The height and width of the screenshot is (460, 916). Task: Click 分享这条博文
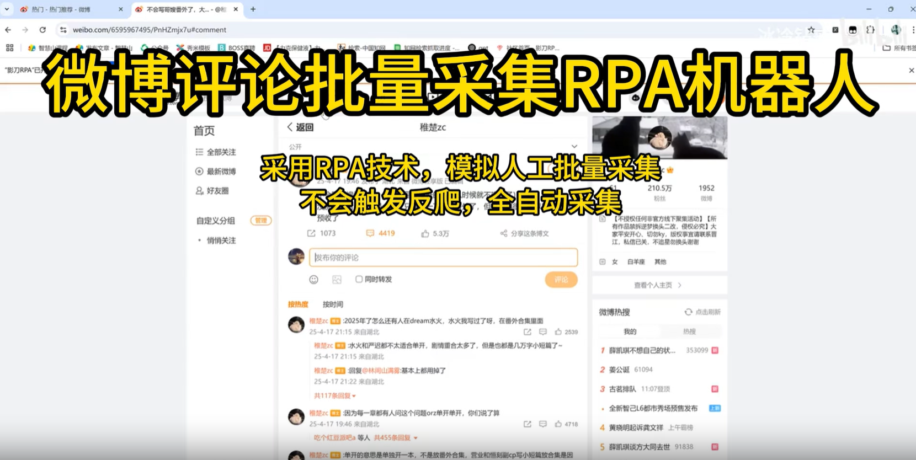pyautogui.click(x=525, y=234)
